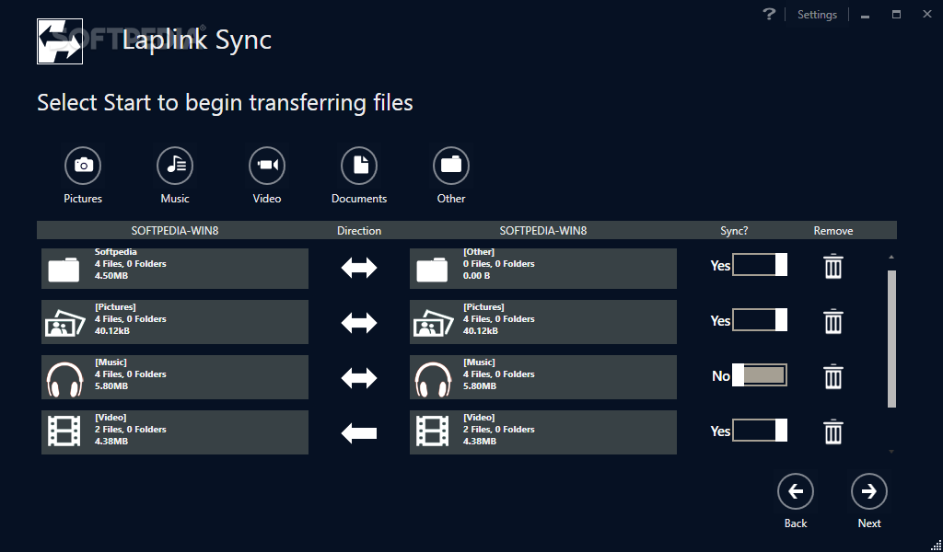Open Settings

coord(817,15)
